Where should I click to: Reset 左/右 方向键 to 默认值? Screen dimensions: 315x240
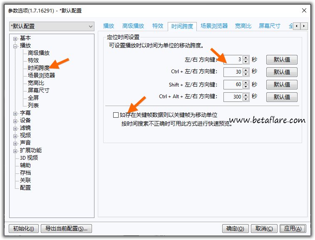coord(282,59)
